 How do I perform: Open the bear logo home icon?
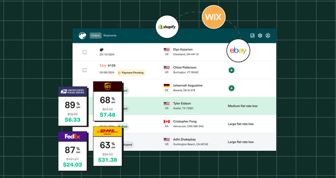(x=82, y=36)
